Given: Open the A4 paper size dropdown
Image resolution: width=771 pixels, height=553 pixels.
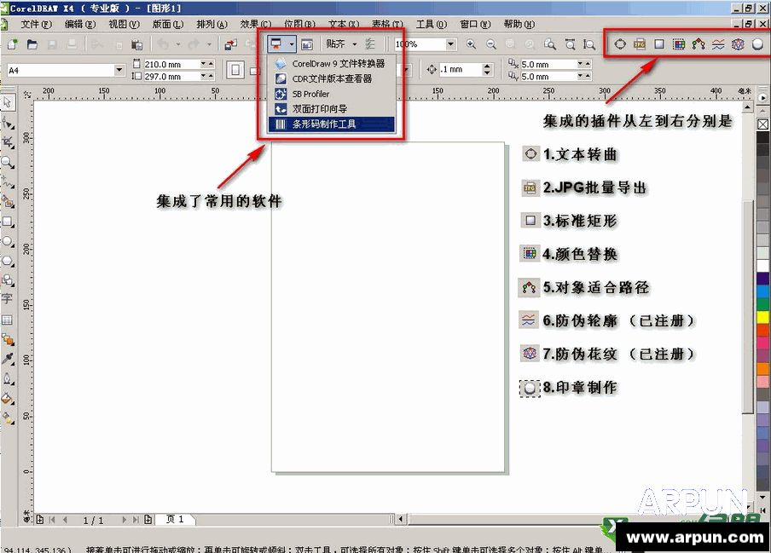Looking at the screenshot, I should [118, 69].
